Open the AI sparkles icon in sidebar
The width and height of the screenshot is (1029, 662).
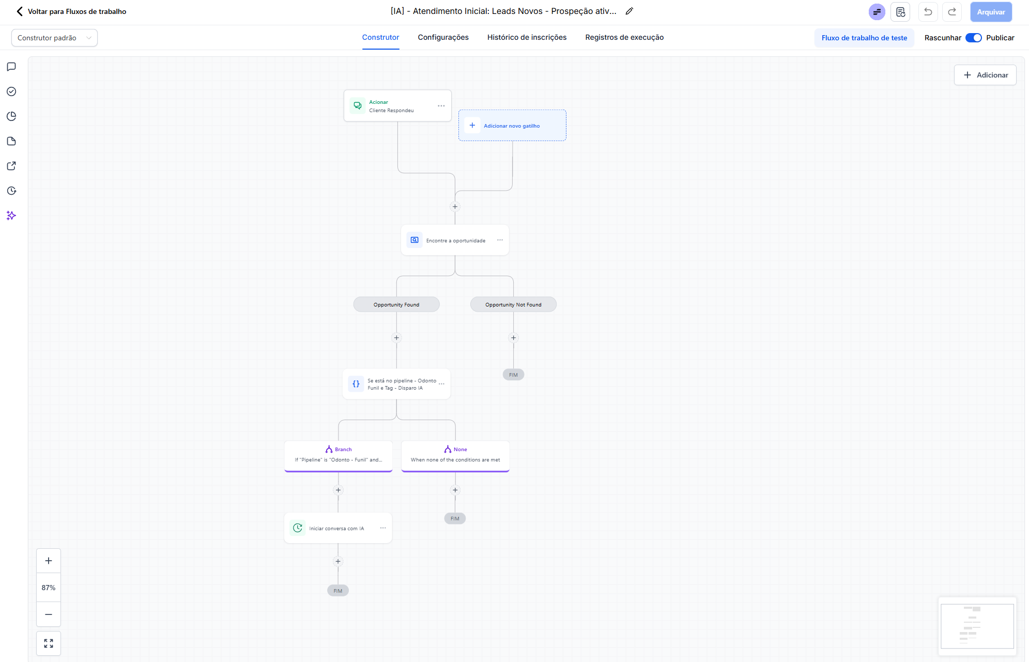point(11,216)
